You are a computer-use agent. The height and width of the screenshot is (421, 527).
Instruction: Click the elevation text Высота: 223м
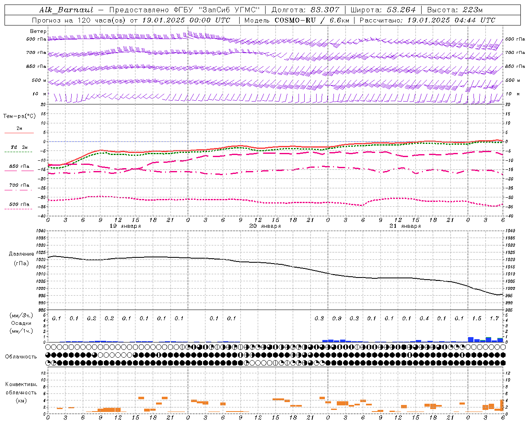(455, 10)
